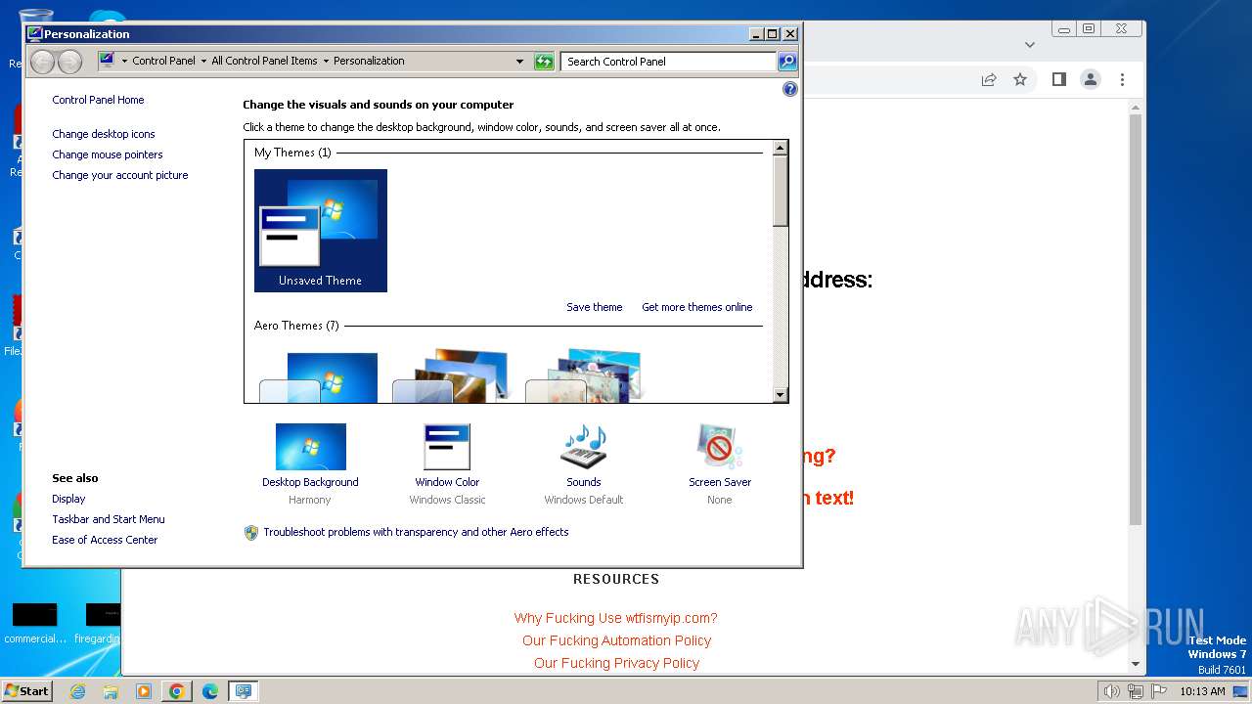Click the Refresh button beside address bar
The width and height of the screenshot is (1252, 704).
545,62
